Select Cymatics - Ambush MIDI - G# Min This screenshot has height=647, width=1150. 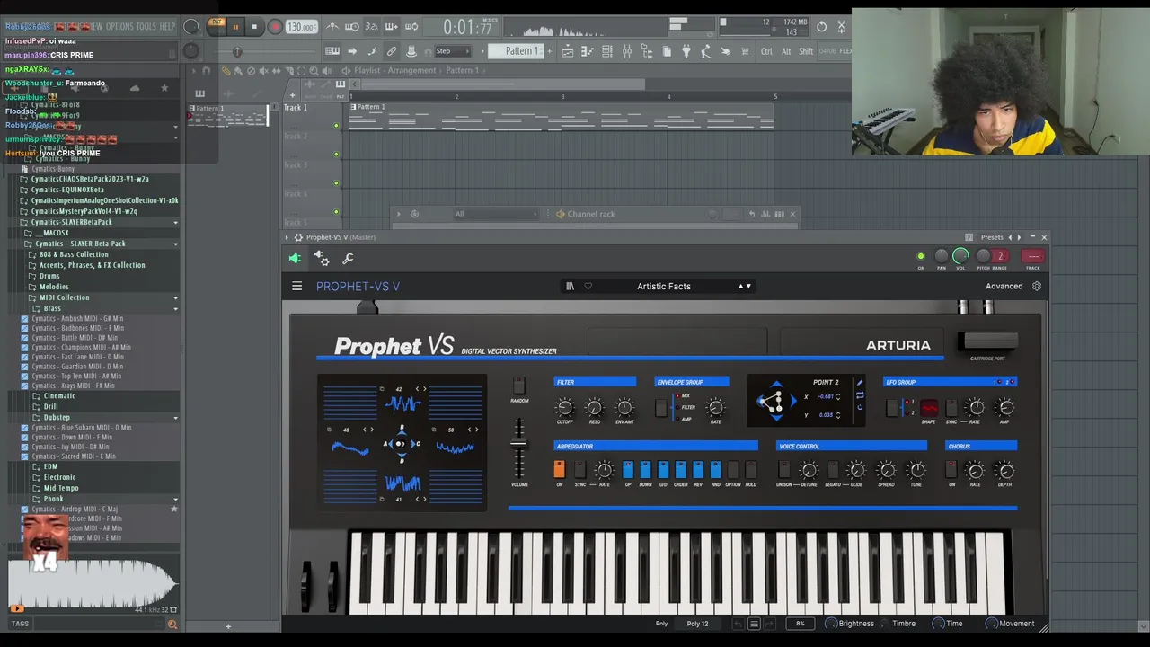pos(77,318)
